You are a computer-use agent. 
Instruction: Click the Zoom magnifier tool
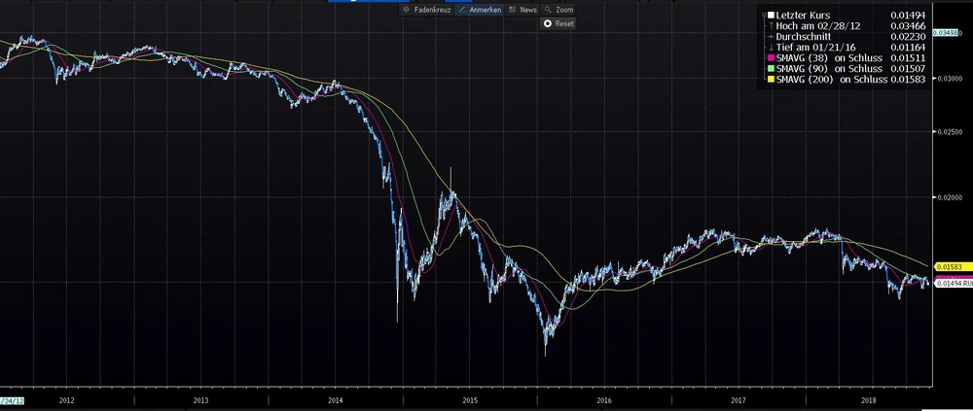click(559, 9)
